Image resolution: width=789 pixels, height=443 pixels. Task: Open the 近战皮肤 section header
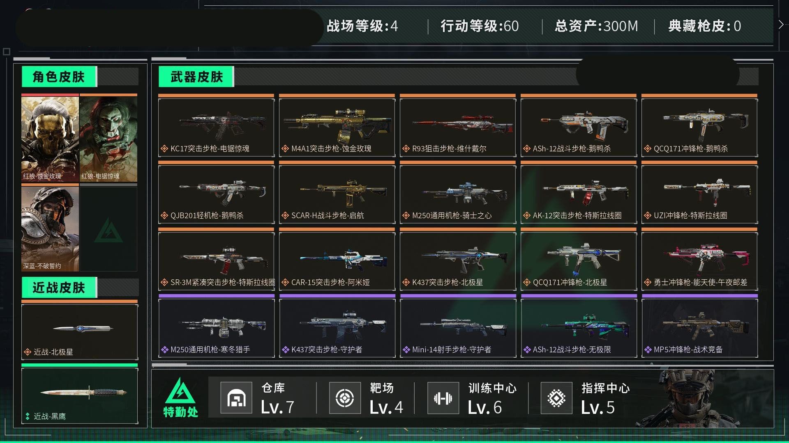pyautogui.click(x=59, y=288)
